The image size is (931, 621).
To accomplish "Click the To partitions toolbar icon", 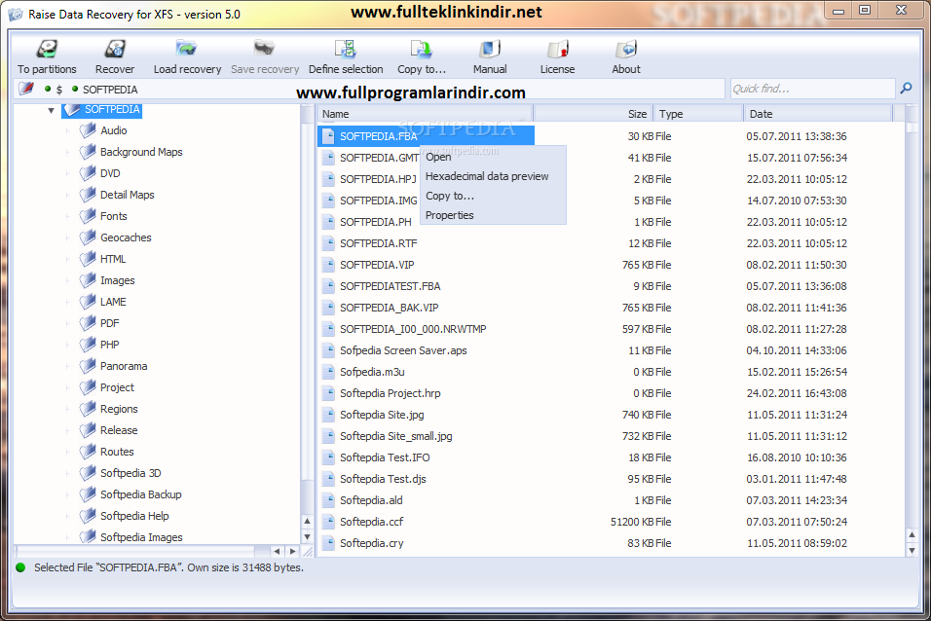I will (47, 51).
